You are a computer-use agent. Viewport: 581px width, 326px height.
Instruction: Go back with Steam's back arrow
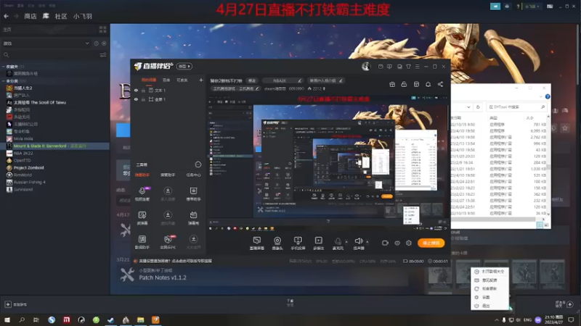point(7,16)
